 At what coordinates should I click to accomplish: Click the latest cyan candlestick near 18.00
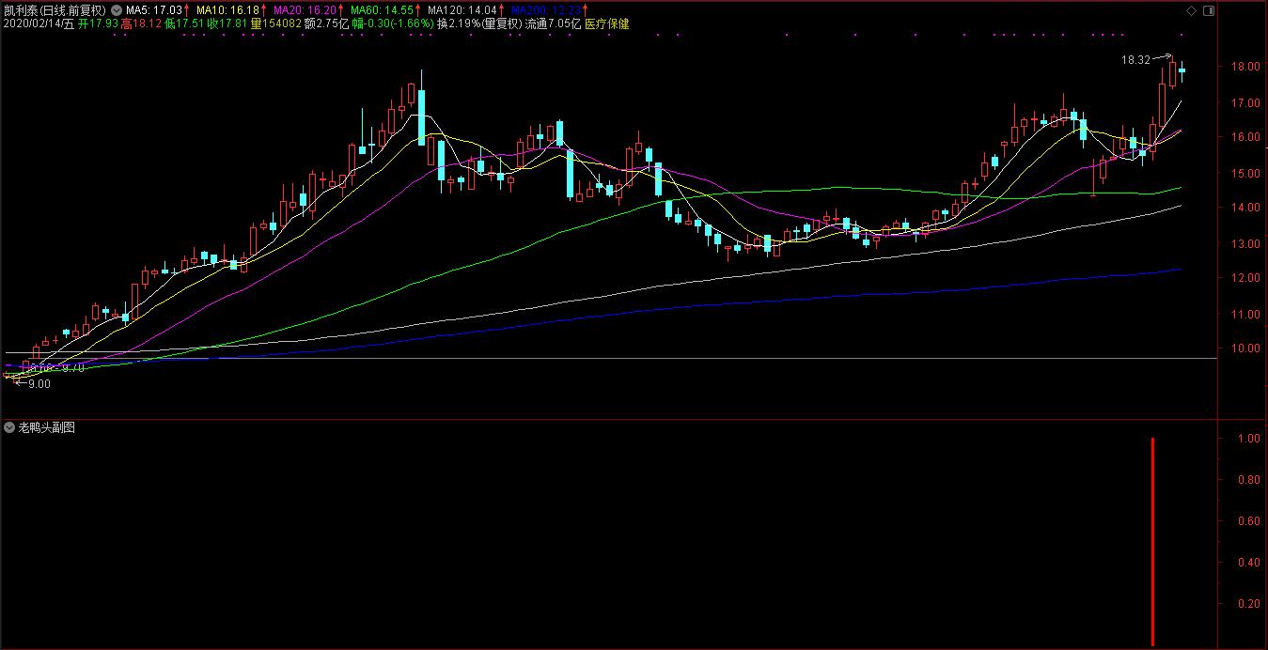click(x=1182, y=70)
